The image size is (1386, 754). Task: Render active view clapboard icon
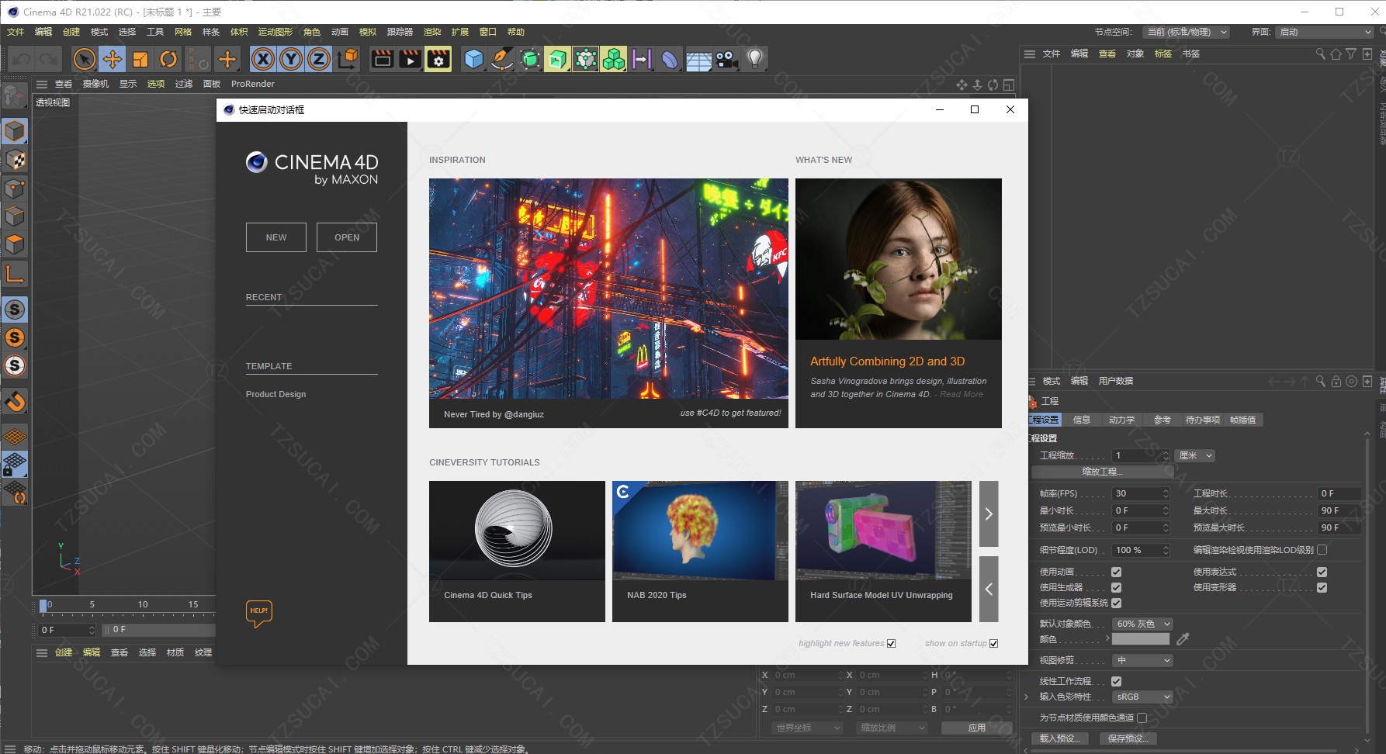383,59
